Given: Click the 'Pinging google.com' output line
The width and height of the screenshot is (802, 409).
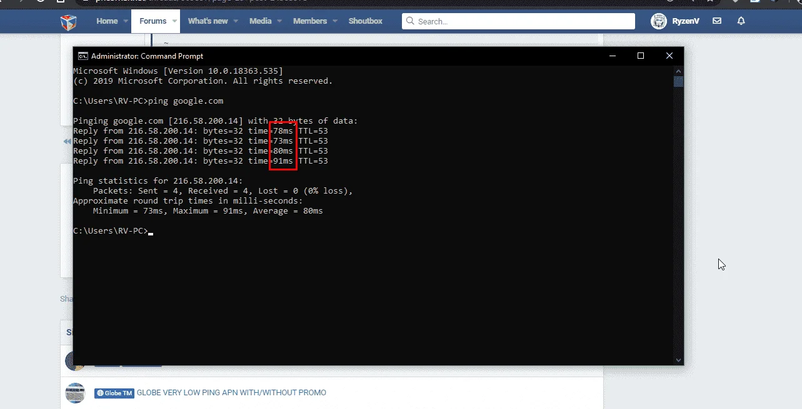Looking at the screenshot, I should [x=216, y=121].
